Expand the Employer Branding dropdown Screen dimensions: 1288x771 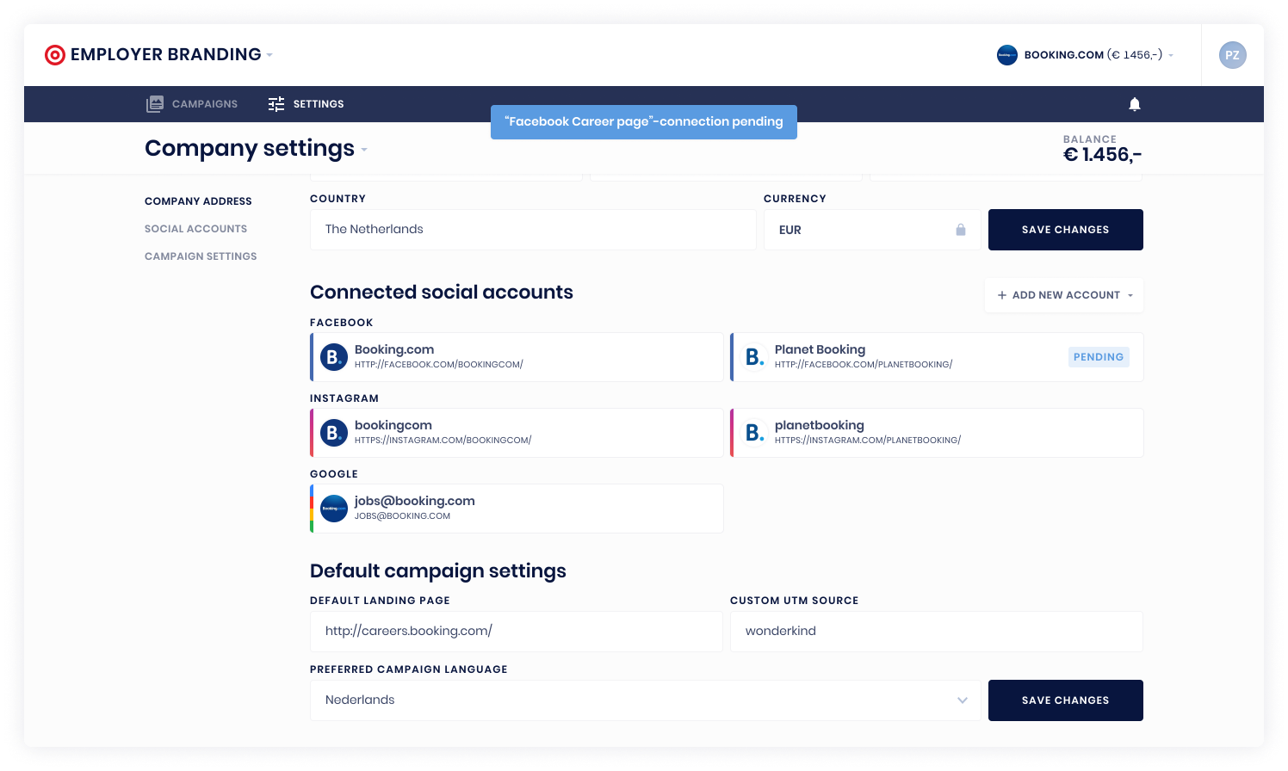269,55
